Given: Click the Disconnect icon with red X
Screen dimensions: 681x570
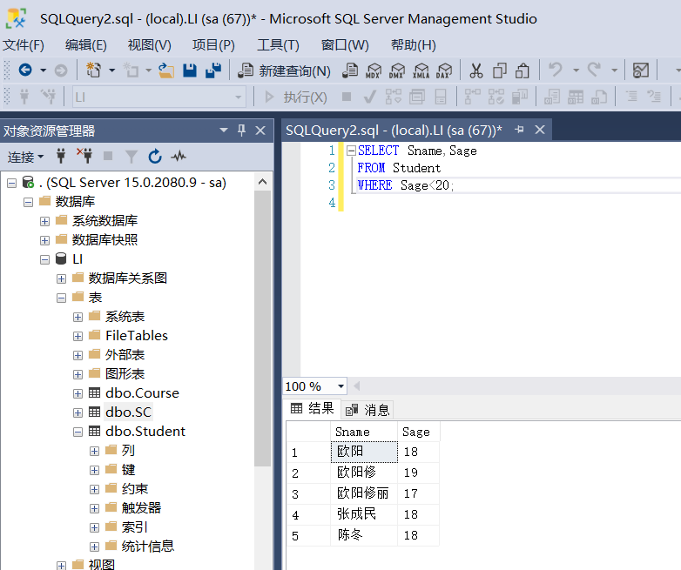Looking at the screenshot, I should click(x=84, y=156).
